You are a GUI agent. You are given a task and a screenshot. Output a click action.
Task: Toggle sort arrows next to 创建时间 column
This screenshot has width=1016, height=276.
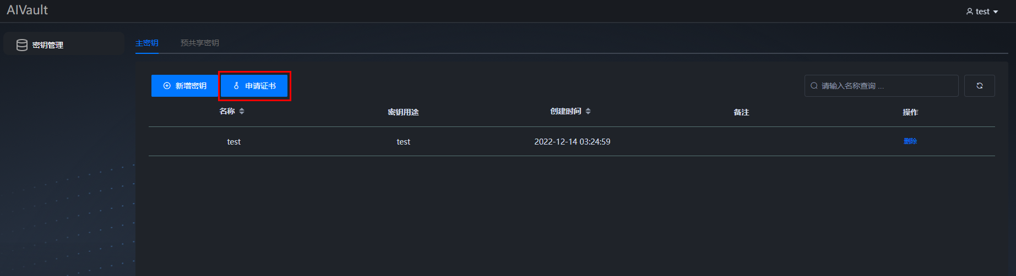point(588,111)
